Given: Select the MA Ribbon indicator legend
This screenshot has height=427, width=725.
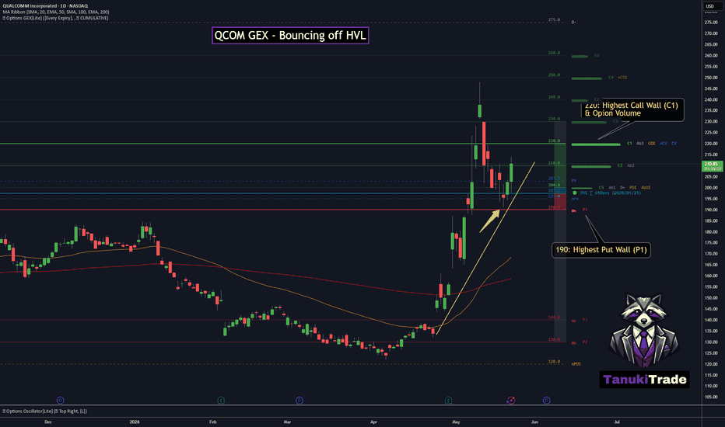Looking at the screenshot, I should (x=56, y=12).
